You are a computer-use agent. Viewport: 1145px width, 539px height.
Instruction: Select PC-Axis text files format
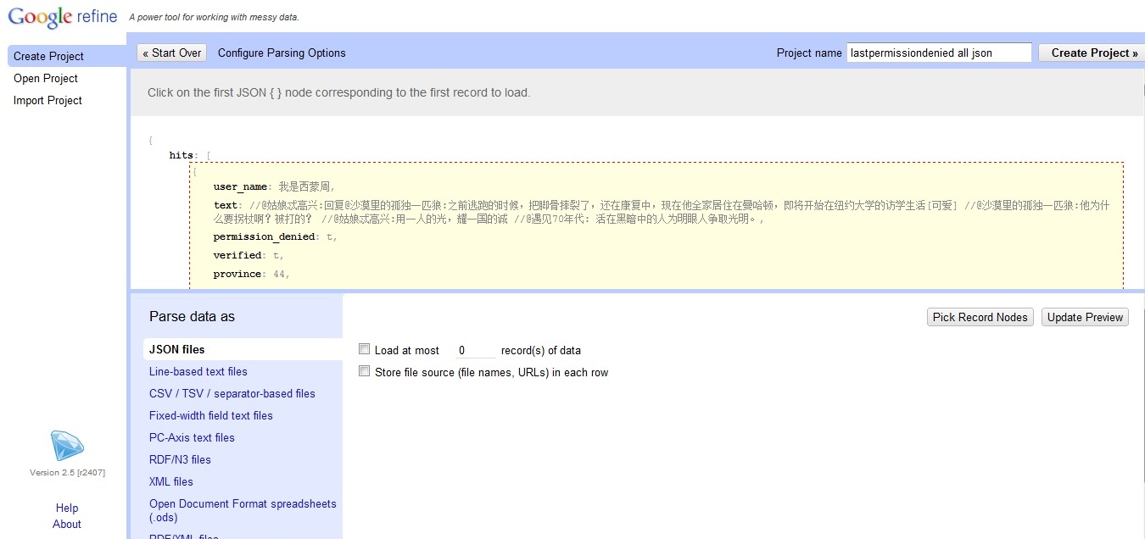(x=192, y=437)
